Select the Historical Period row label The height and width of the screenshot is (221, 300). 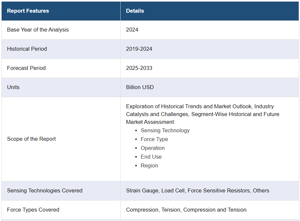coord(27,49)
